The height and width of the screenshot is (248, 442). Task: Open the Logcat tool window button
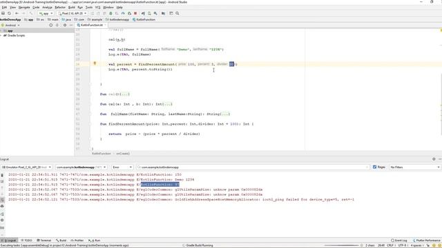click(x=9, y=240)
